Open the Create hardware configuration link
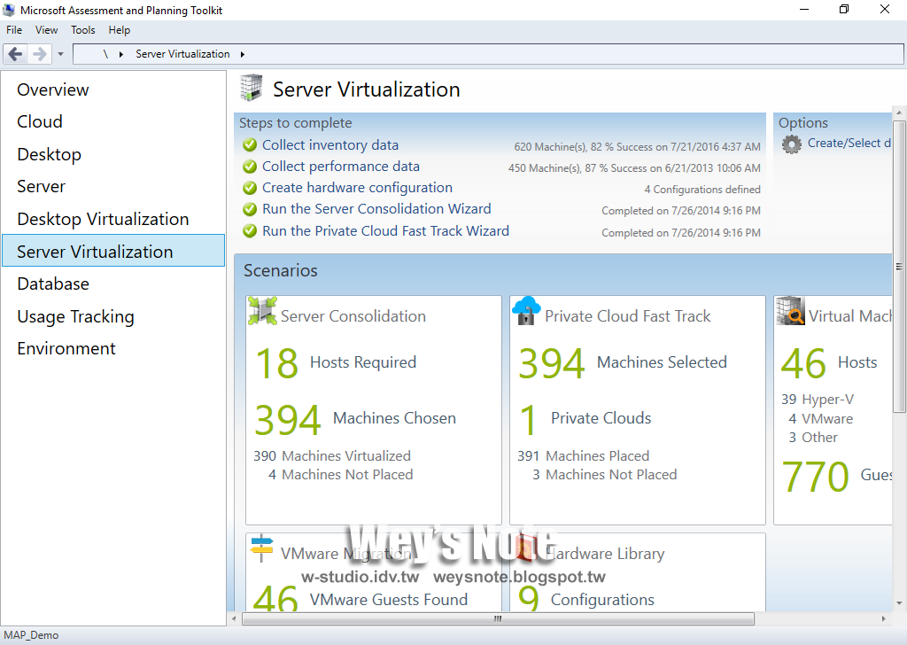 click(356, 188)
